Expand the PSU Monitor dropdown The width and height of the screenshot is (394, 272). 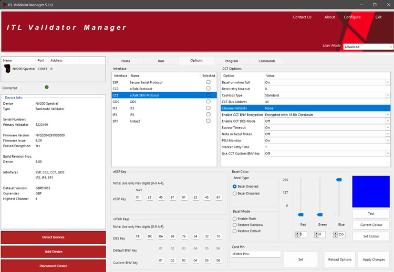click(388, 140)
